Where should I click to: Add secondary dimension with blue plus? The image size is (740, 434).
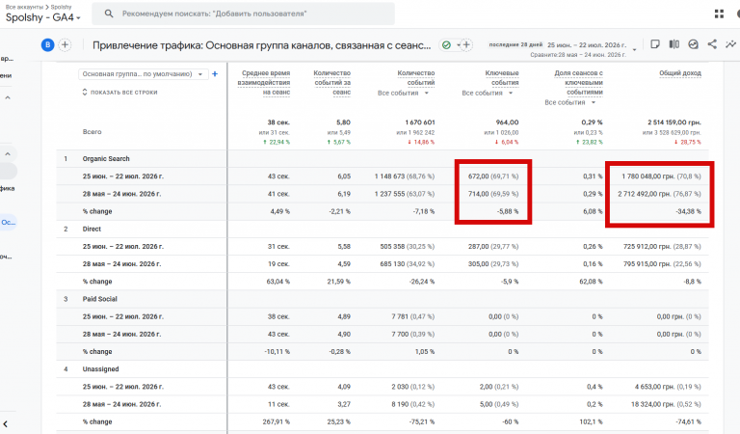coord(215,73)
